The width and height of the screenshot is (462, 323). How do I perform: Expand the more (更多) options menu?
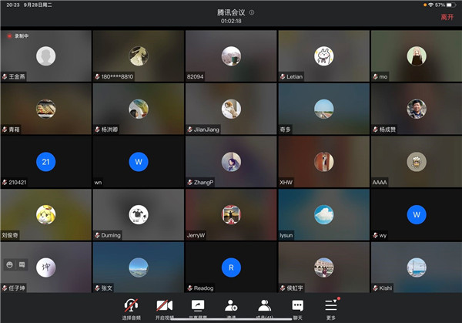click(x=330, y=308)
